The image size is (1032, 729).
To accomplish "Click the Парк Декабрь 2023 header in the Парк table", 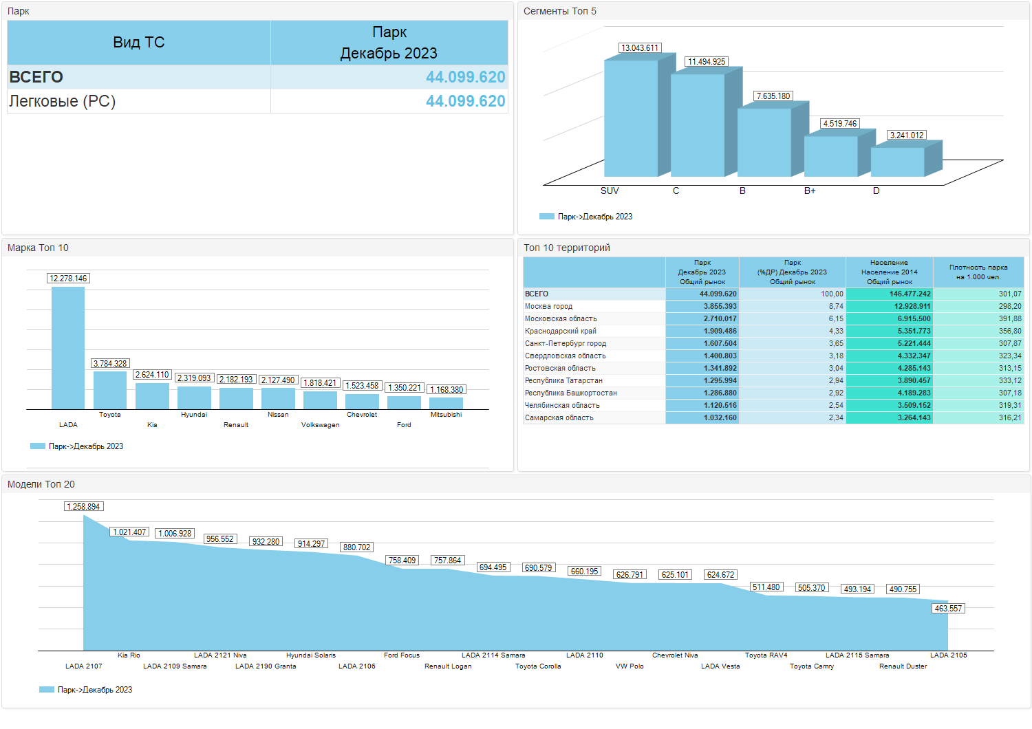I will (389, 43).
